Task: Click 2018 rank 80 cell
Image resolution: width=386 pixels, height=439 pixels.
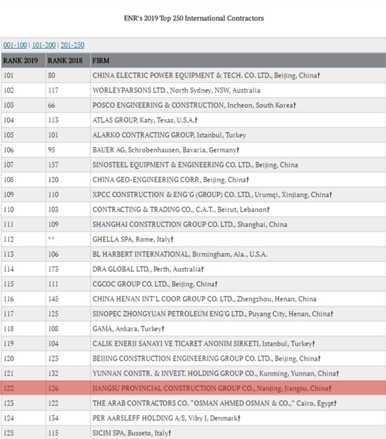Action: pos(68,75)
